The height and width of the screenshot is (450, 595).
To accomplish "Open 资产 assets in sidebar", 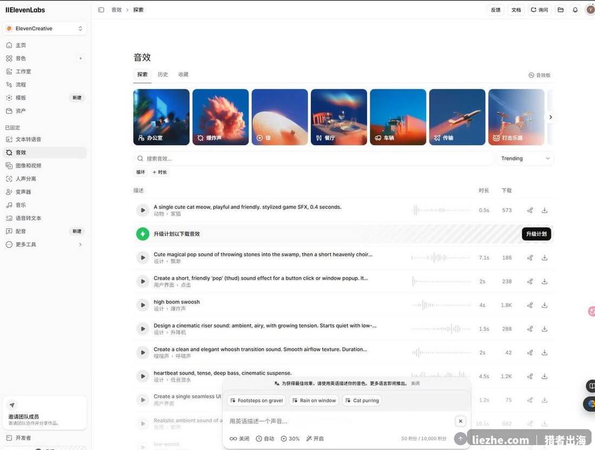I will (45, 111).
